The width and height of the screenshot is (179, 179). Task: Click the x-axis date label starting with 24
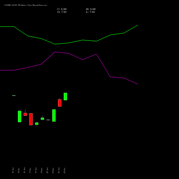[x=59, y=170]
